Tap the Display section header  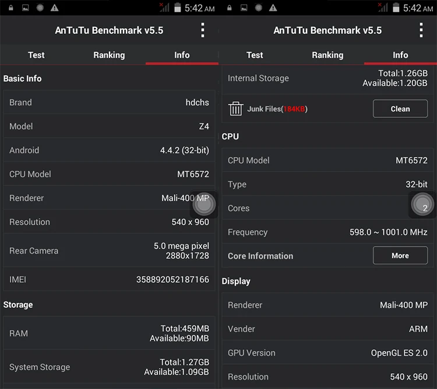point(236,281)
